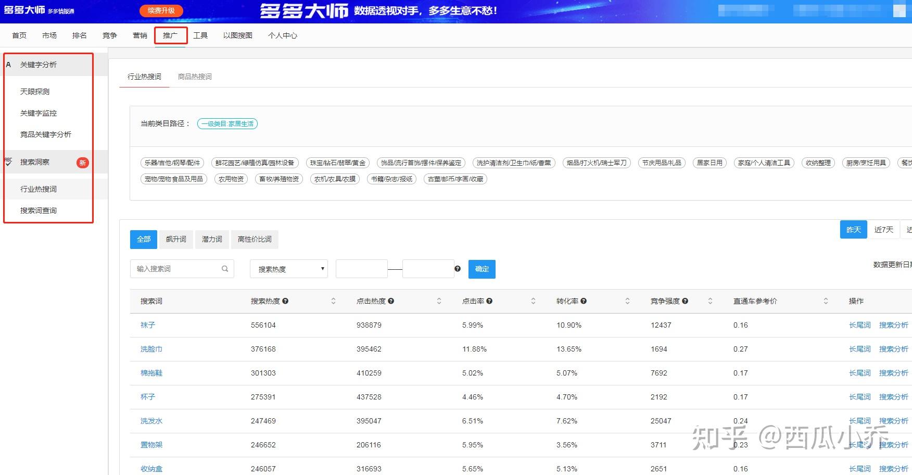Sort table by 竞争强度 column arrows

coord(710,301)
